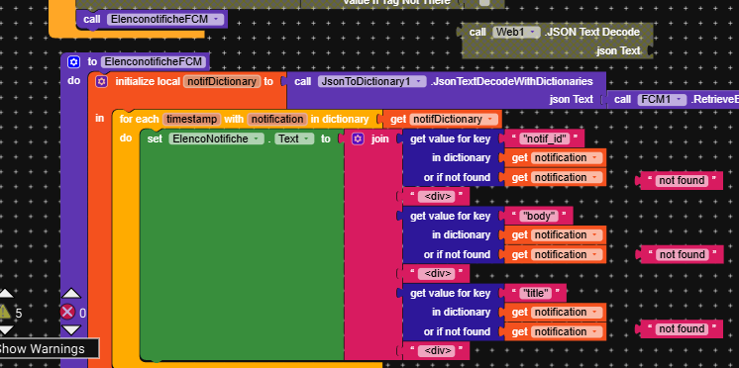
Task: Select the "notif_id" text block
Action: [544, 138]
